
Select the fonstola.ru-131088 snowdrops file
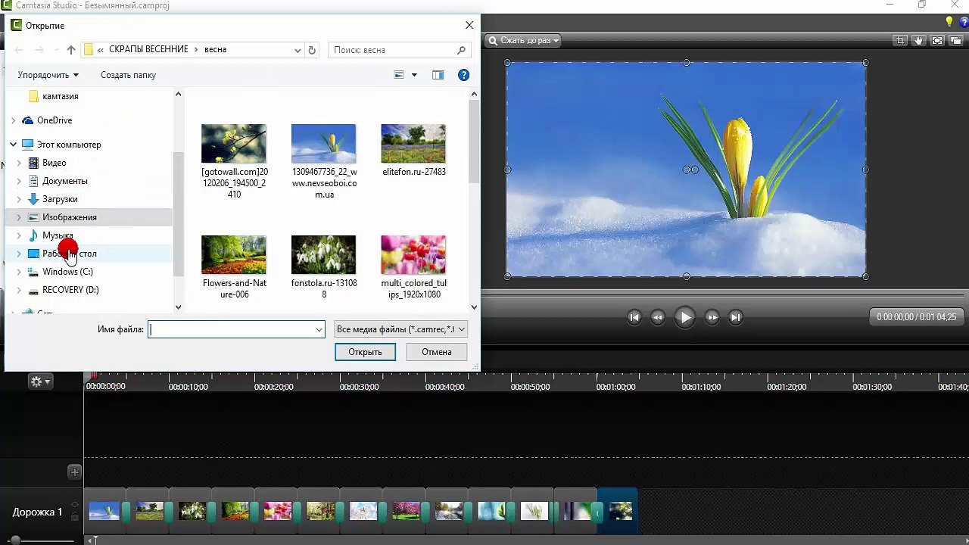click(324, 267)
